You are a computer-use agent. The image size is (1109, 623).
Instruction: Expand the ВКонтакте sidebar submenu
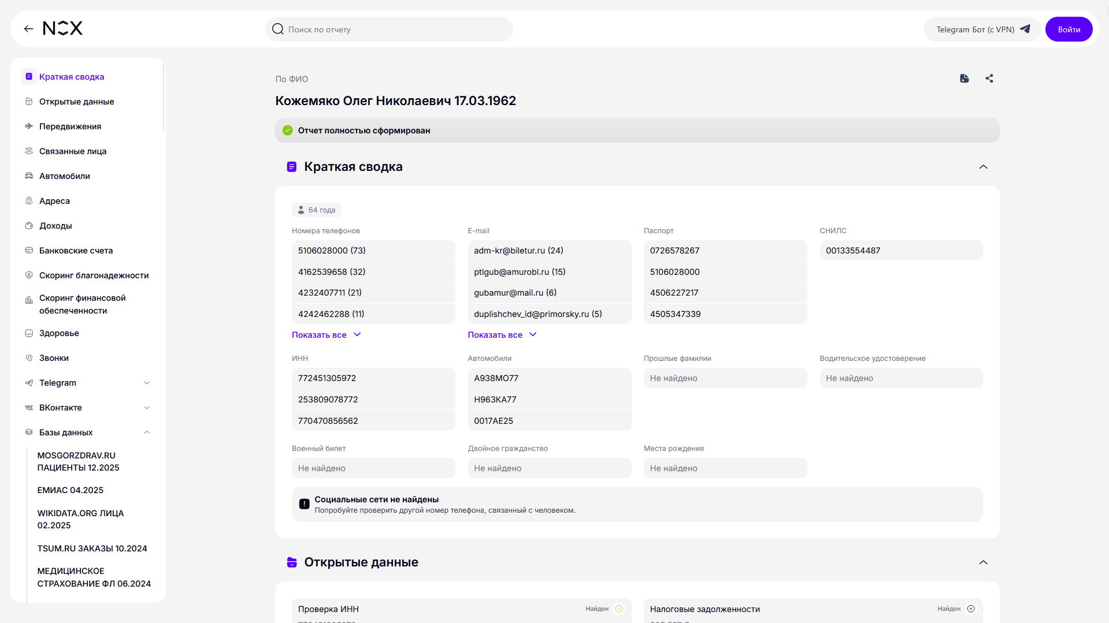click(x=147, y=408)
